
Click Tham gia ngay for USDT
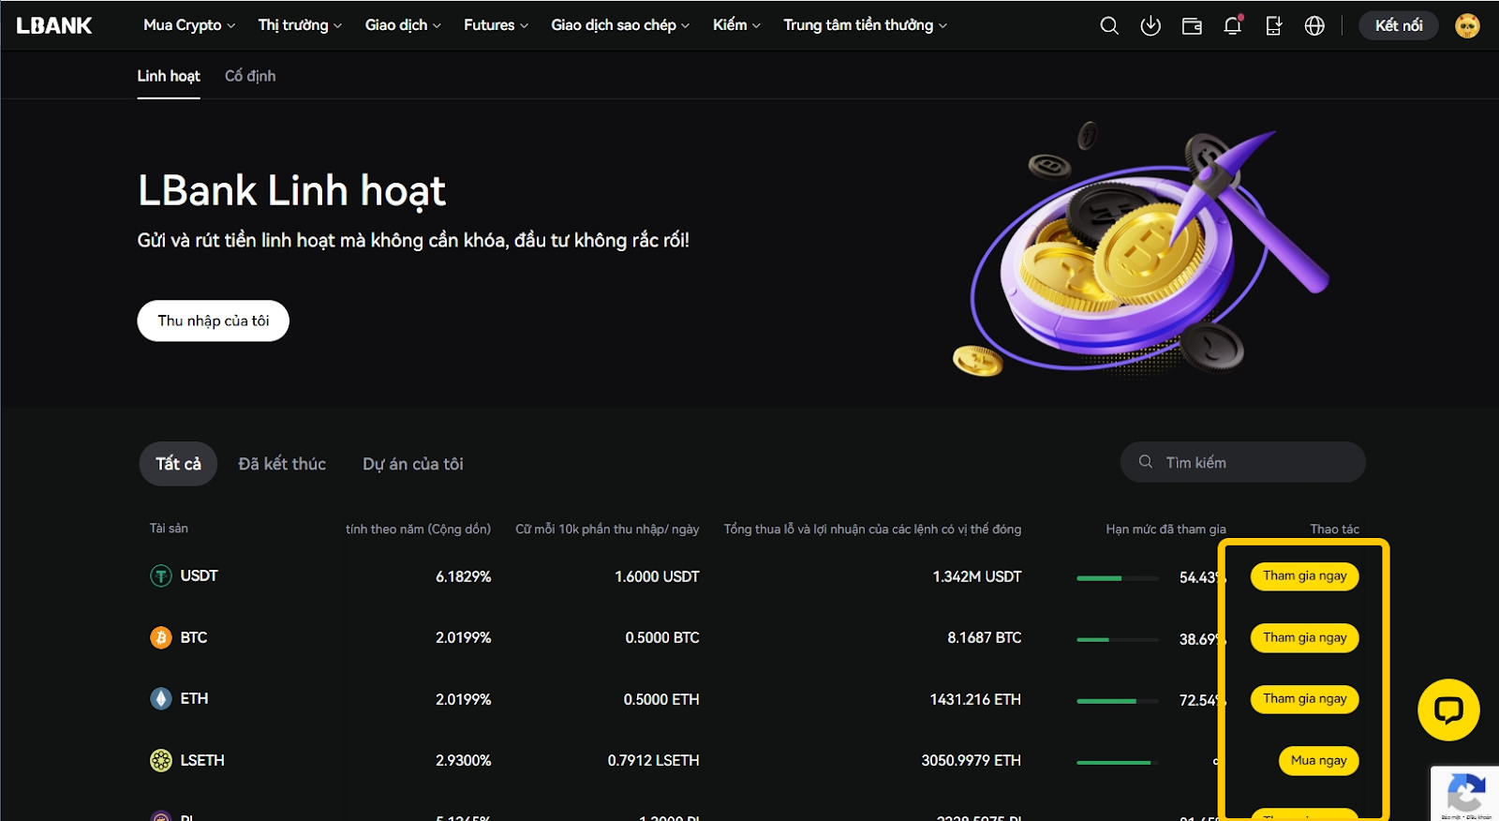(1304, 576)
